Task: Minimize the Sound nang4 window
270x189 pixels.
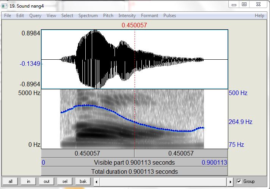Action: [x=234, y=5]
